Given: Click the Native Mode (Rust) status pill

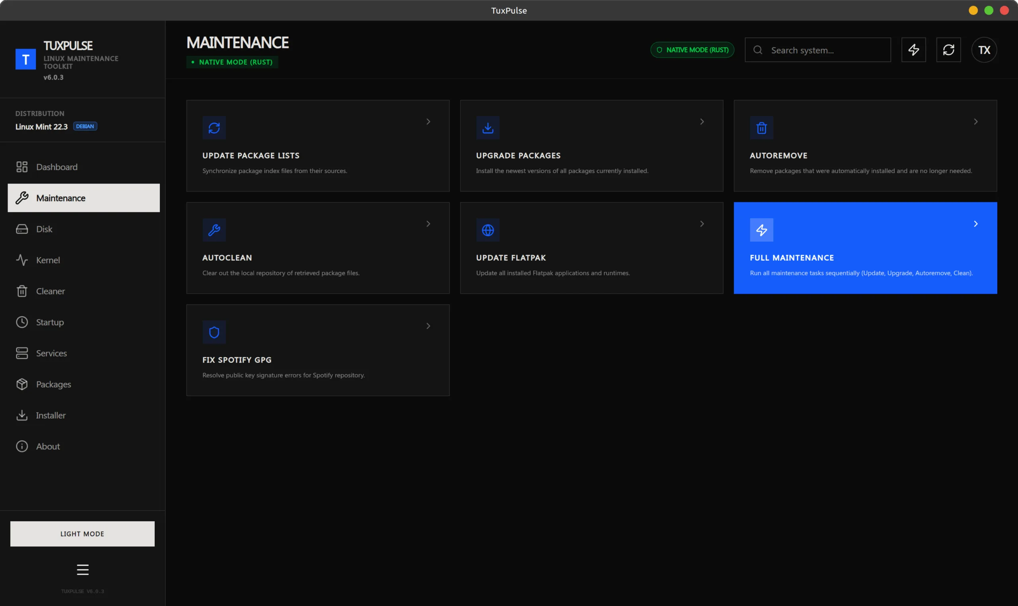Looking at the screenshot, I should point(692,50).
